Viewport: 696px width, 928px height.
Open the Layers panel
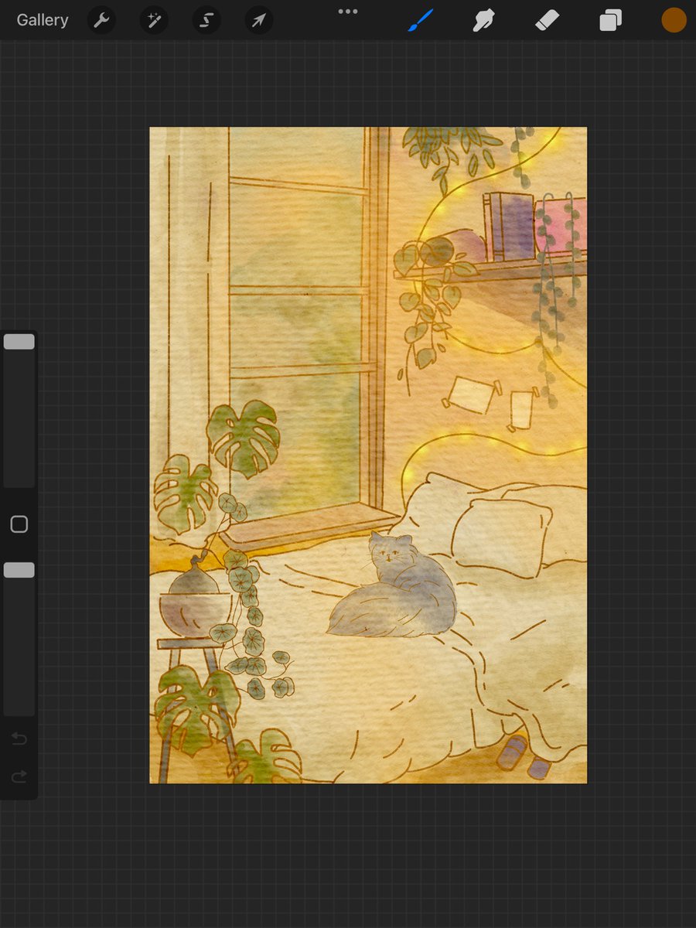pos(610,20)
